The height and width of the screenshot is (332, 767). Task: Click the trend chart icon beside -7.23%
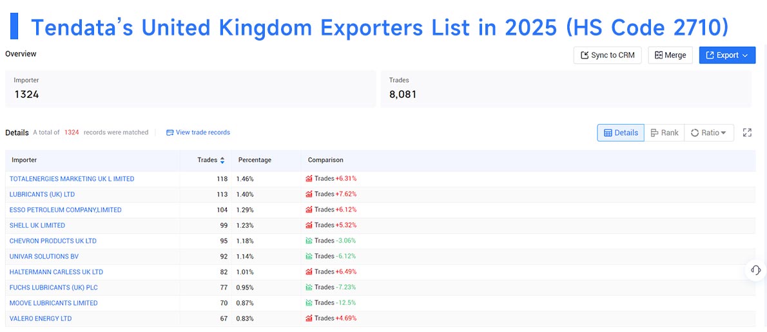309,288
